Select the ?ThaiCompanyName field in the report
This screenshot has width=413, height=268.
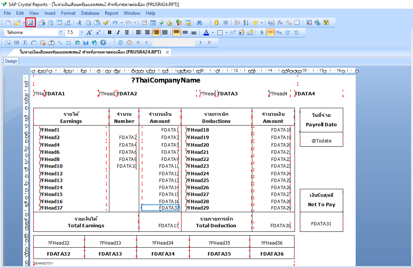point(166,80)
